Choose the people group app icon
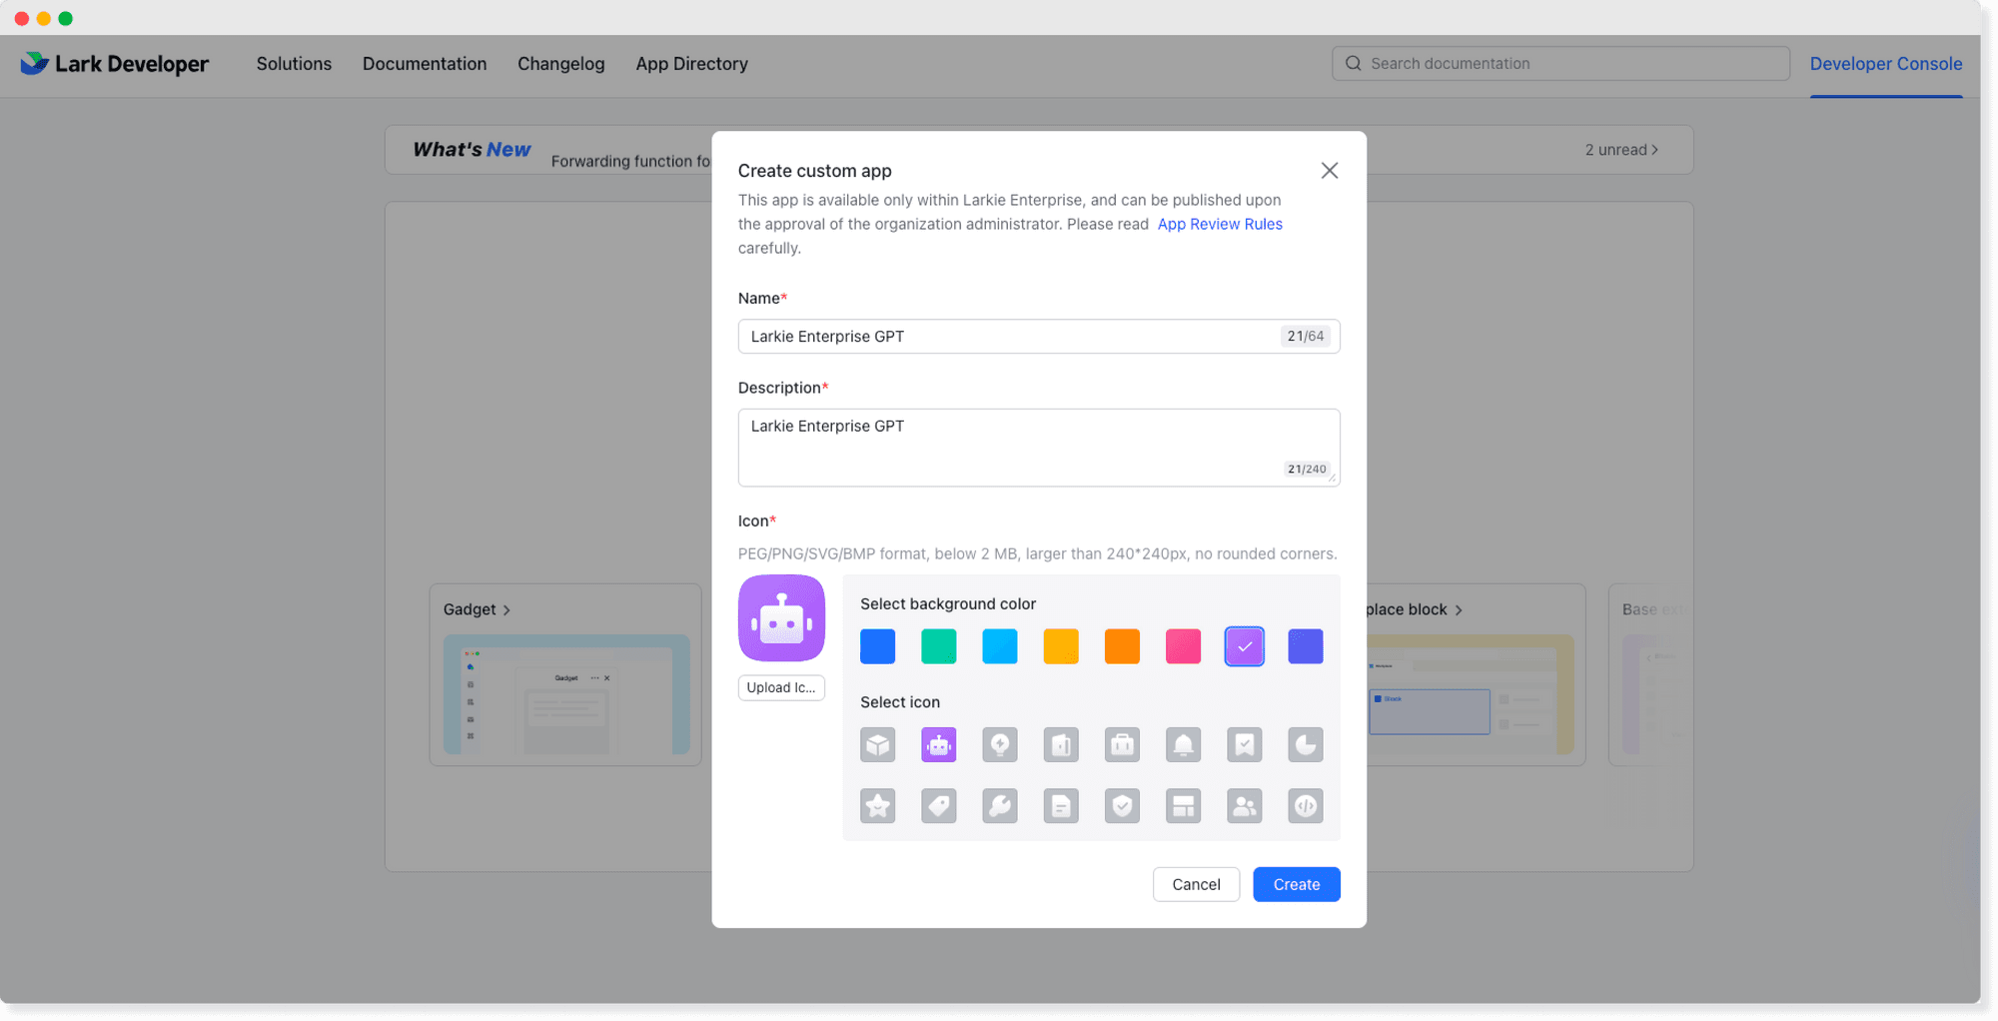Screen dimensions: 1998x1021 [x=1244, y=806]
